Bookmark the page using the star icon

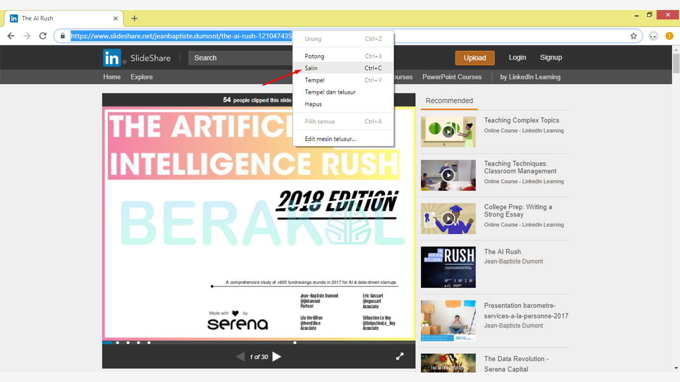[633, 35]
